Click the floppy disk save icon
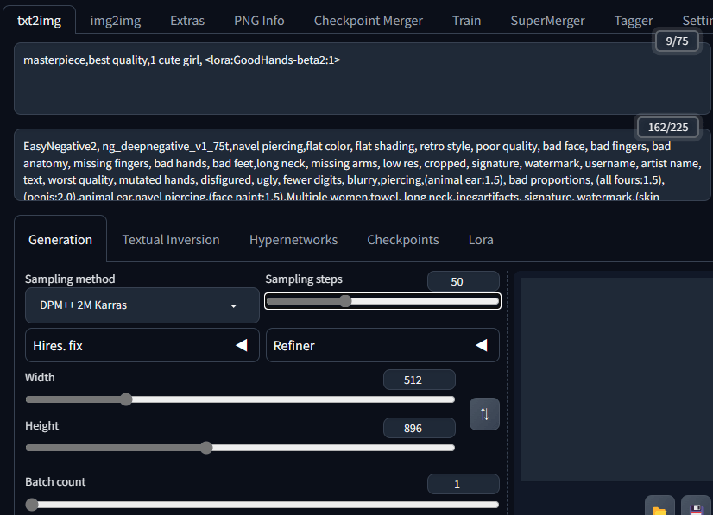The image size is (713, 515). click(696, 508)
